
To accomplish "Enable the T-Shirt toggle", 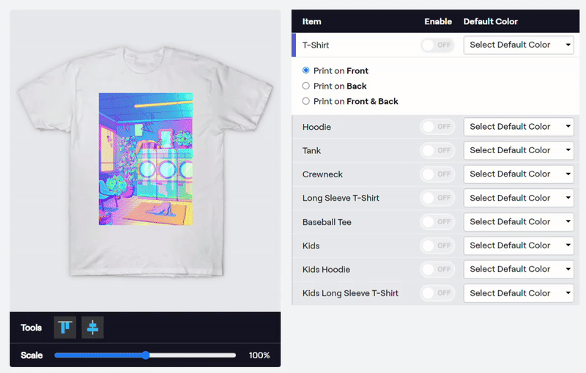I will [x=437, y=45].
